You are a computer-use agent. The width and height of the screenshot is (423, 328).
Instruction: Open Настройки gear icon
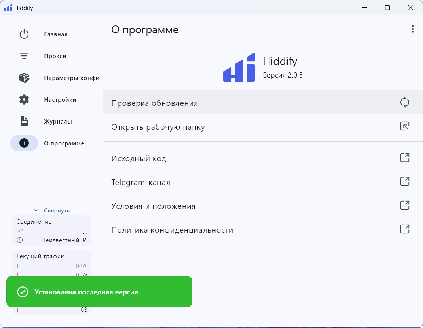24,100
